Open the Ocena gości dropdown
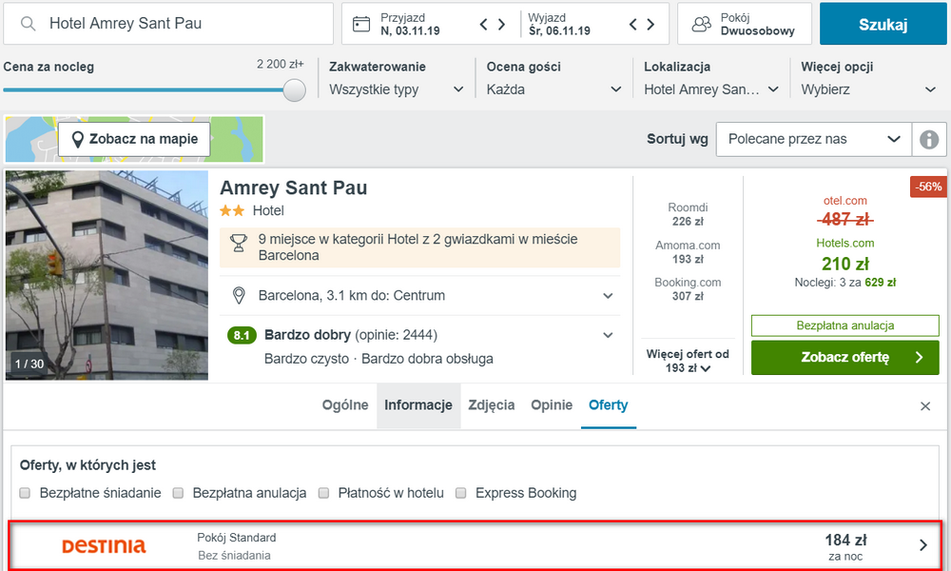The height and width of the screenshot is (571, 951). click(553, 89)
